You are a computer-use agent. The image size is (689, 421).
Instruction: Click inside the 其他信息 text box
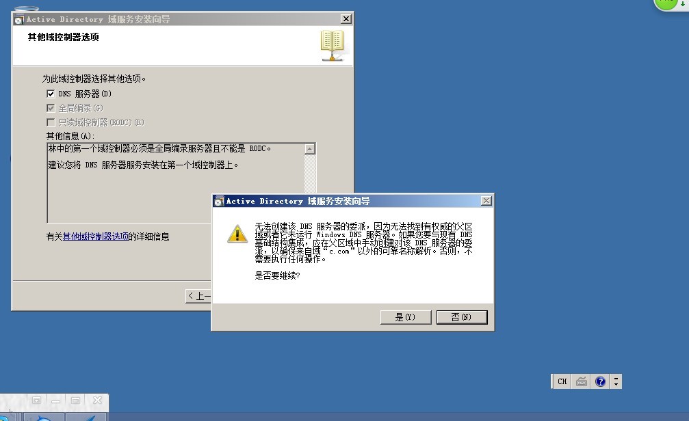point(176,183)
